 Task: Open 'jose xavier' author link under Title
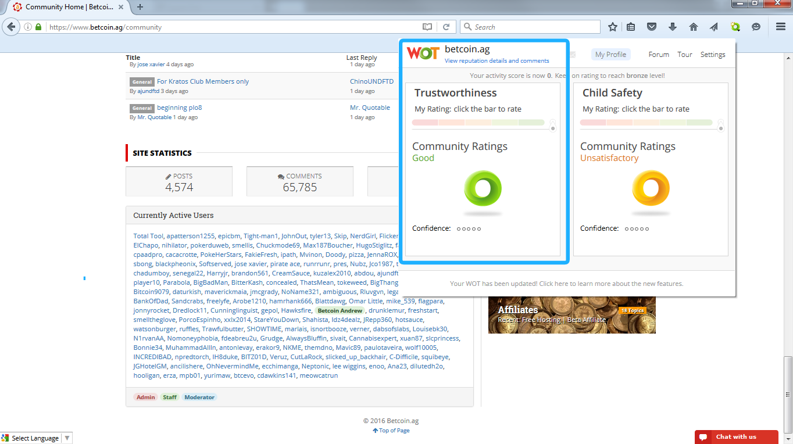[151, 65]
